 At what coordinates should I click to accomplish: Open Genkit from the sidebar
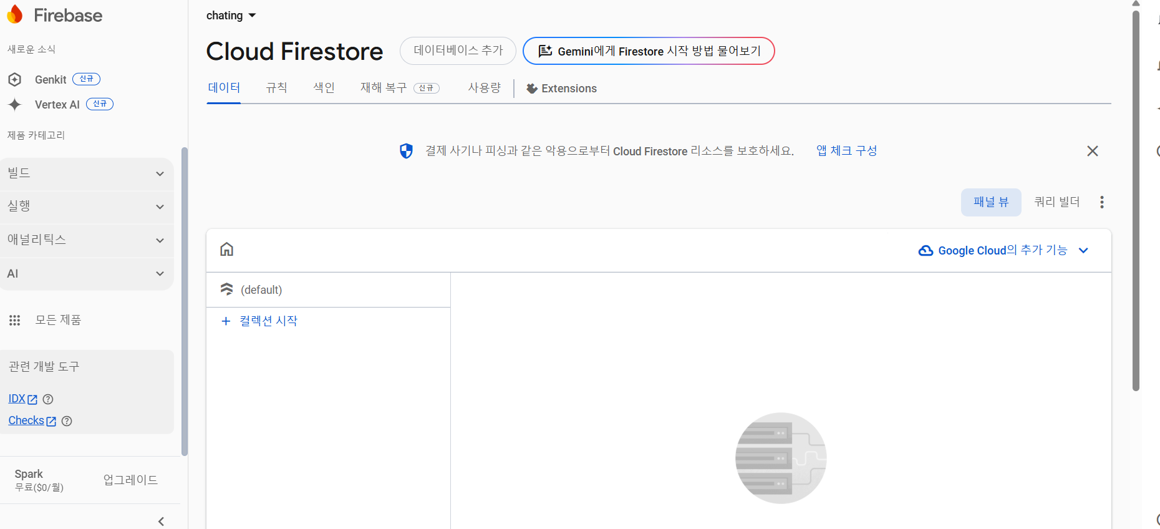(x=51, y=80)
